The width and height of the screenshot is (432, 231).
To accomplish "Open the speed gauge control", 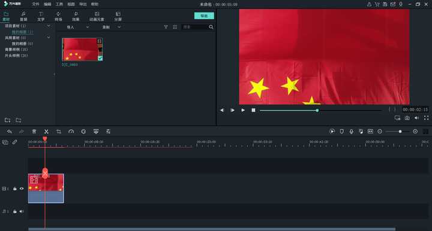I will click(71, 132).
